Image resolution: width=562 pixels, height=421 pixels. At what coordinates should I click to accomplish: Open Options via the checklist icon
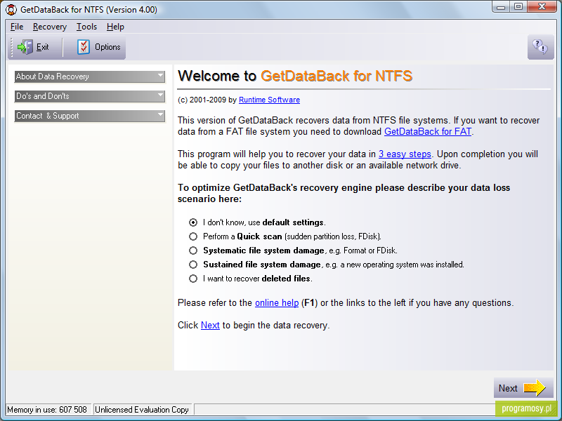pos(84,47)
